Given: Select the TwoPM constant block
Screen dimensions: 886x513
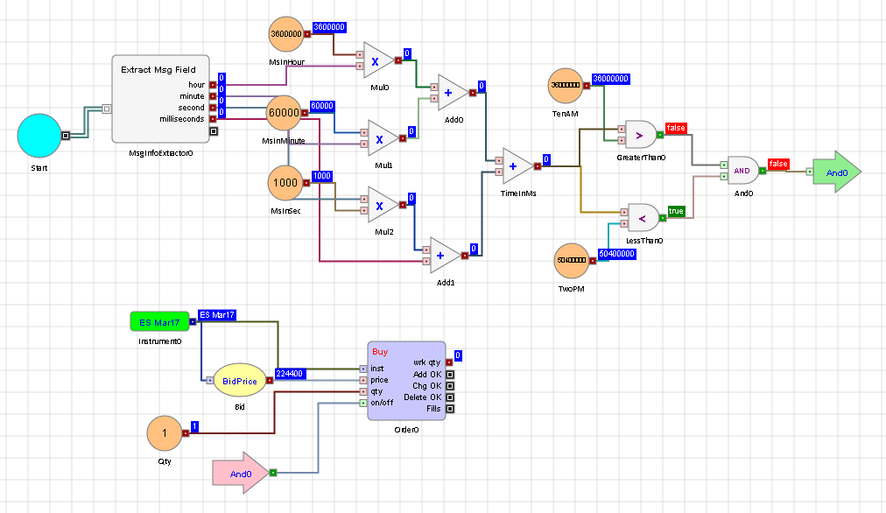Looking at the screenshot, I should point(572,261).
